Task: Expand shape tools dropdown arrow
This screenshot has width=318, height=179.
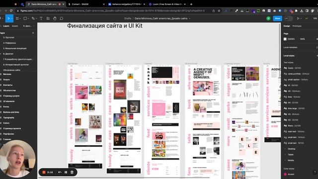Action: [x=28, y=18]
